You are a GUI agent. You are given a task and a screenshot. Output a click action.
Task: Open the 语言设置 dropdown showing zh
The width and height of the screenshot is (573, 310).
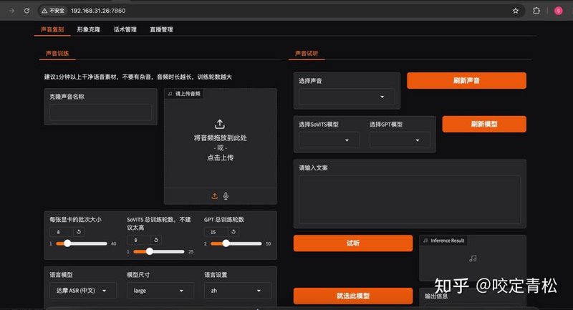coord(238,291)
